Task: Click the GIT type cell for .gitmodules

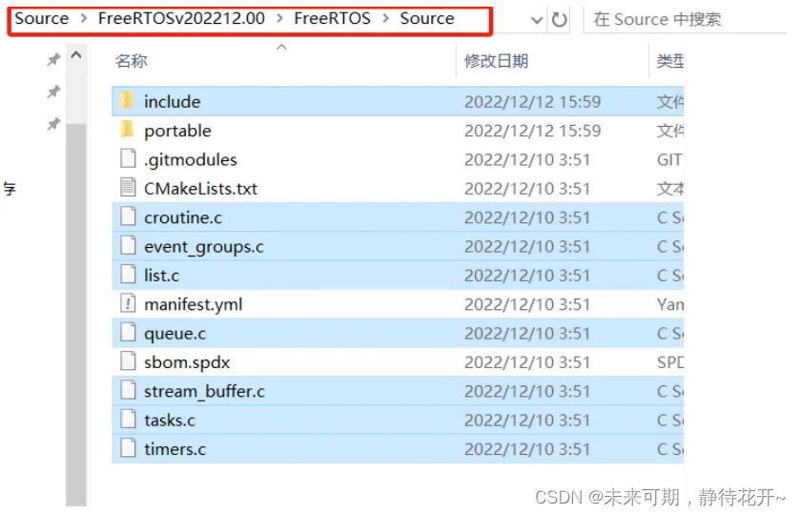Action: (x=668, y=160)
